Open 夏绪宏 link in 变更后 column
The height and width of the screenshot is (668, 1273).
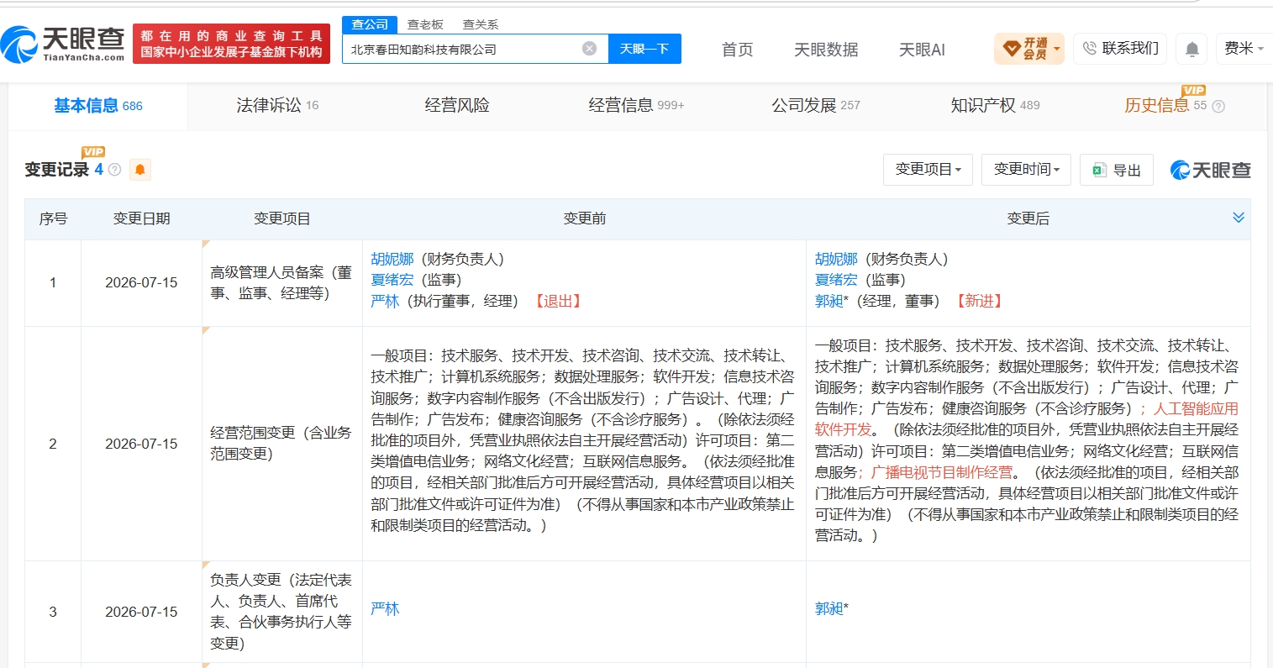[x=836, y=280]
